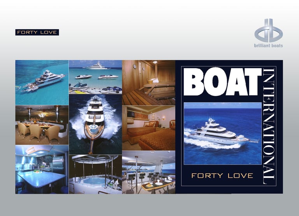Screen dimensions: 299x216
Task: View the wooden sauna interior photo
Action: 149,83
